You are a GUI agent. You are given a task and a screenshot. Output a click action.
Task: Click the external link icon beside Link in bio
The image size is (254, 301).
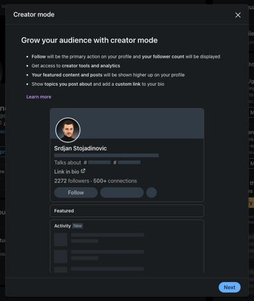click(83, 171)
